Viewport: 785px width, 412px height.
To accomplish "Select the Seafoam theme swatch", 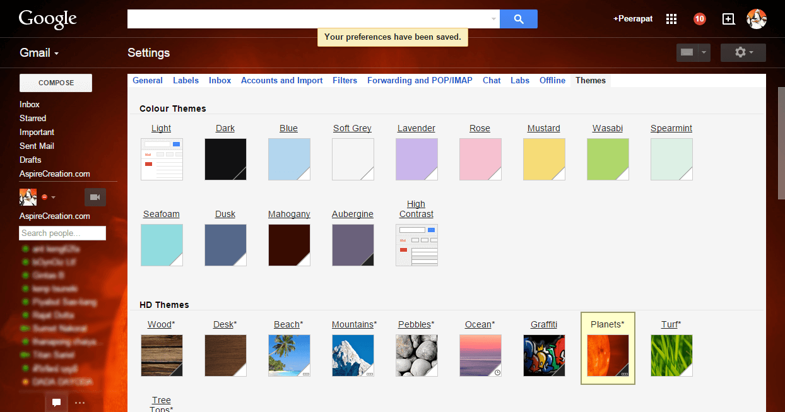I will click(162, 245).
